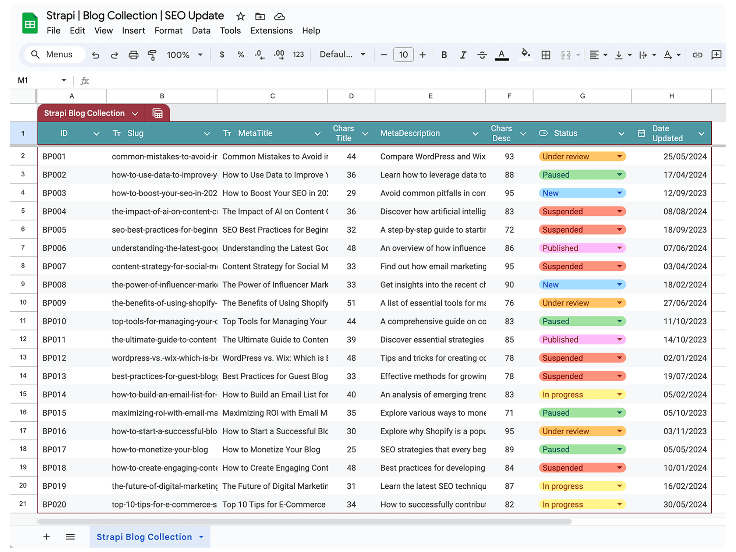Click the horizontal scrollbar
Image resolution: width=736 pixels, height=552 pixels.
[305, 521]
